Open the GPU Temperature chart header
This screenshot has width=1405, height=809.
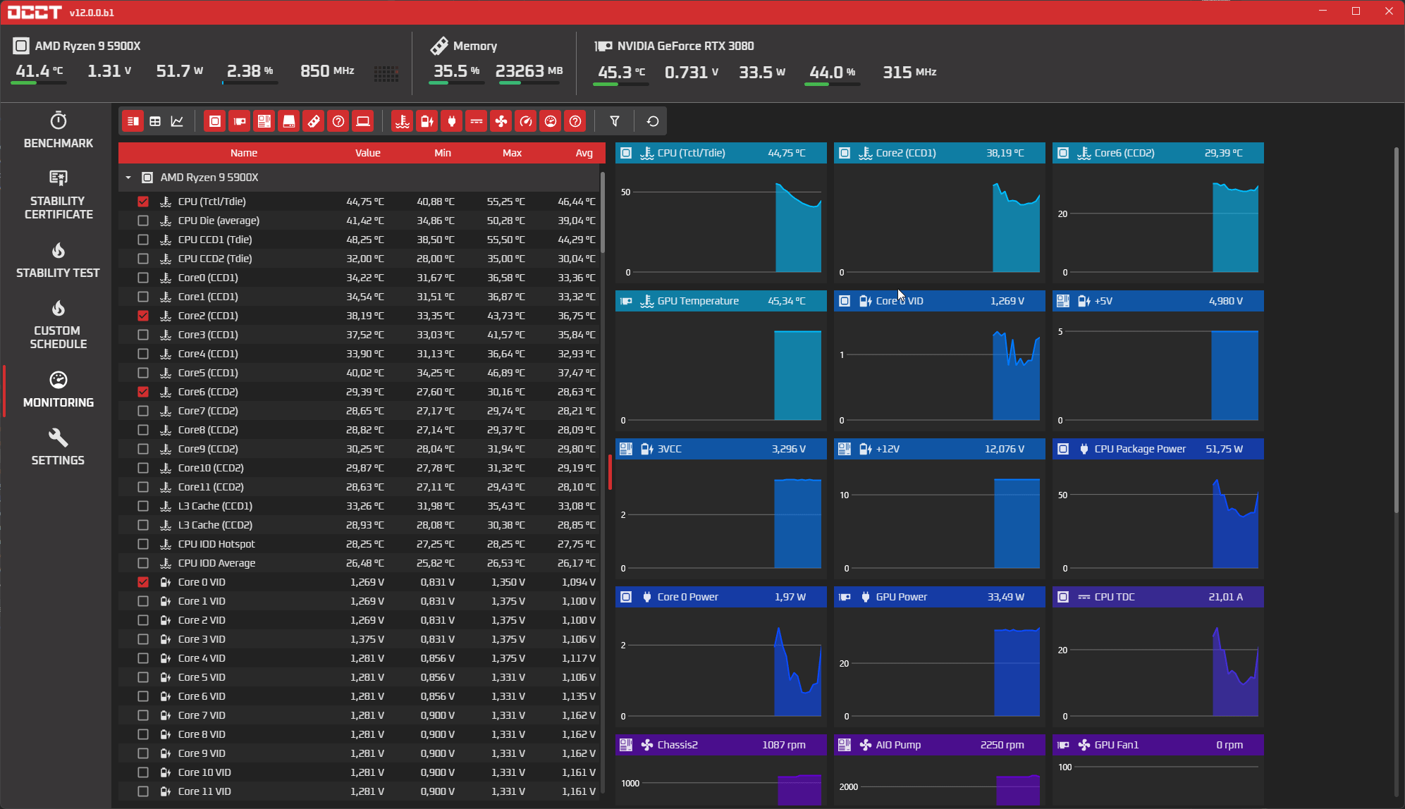point(720,301)
